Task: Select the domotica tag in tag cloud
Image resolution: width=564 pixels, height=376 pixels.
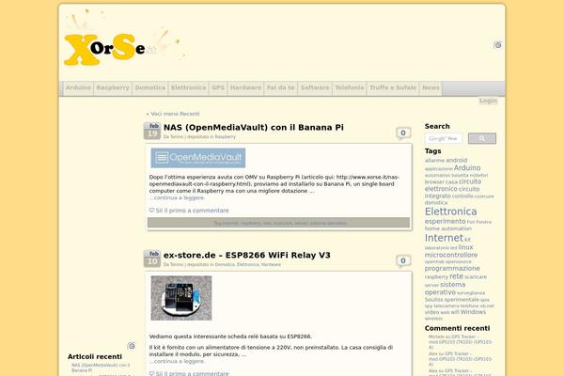Action: 436,203
